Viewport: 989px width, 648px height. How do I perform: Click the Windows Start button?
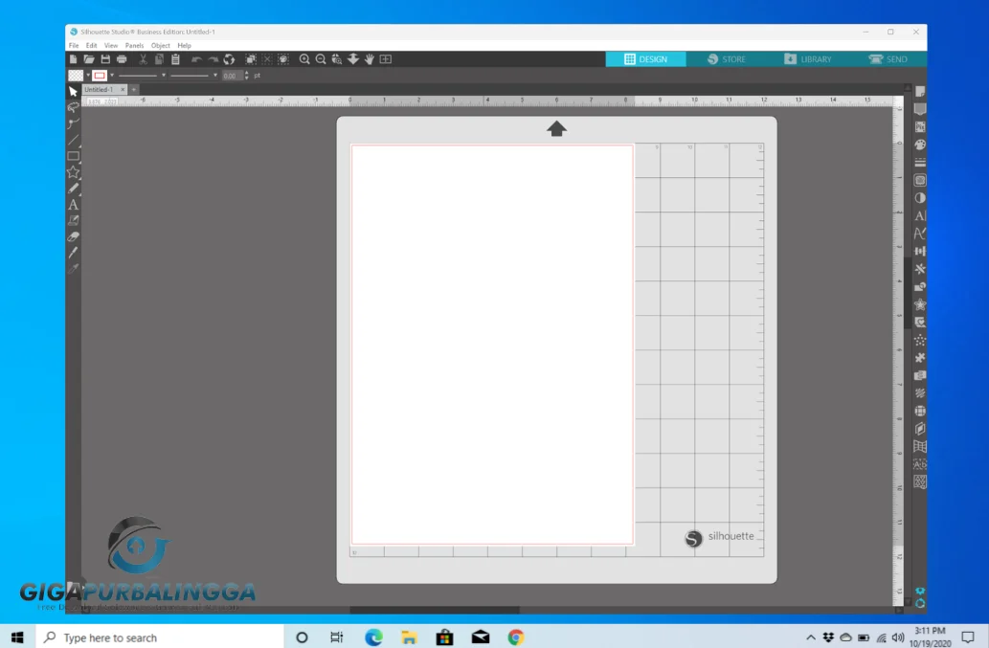[x=17, y=637]
